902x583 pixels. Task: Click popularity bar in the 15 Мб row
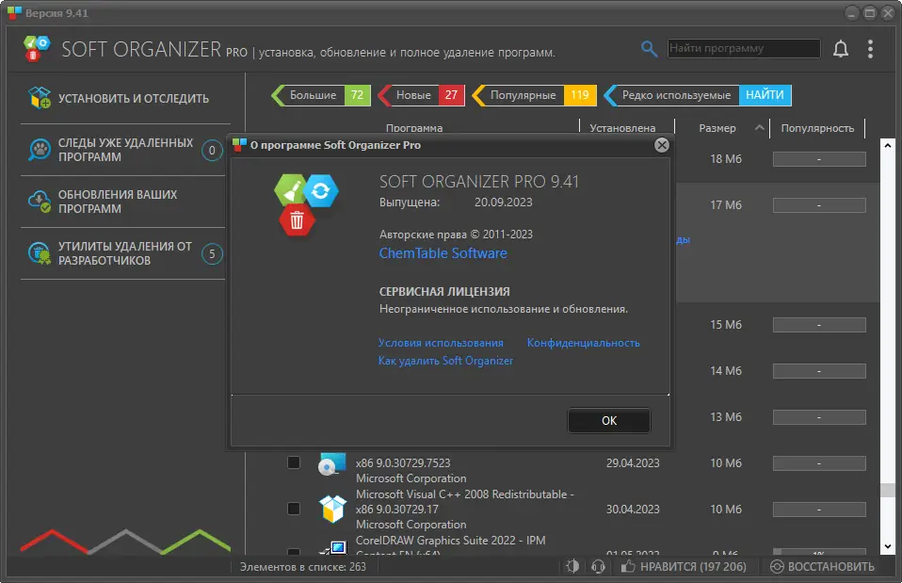[x=819, y=325]
